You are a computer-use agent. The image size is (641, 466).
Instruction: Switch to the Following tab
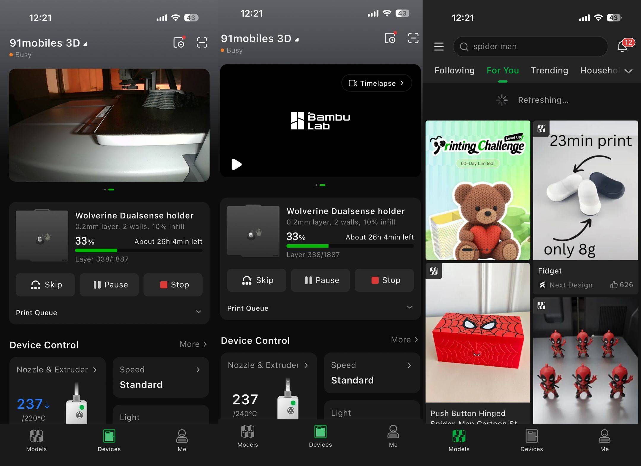pos(454,70)
